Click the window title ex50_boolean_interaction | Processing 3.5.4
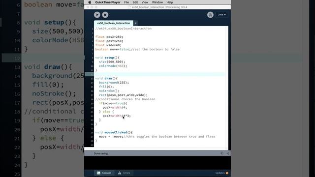Screen dimensions: 315x177 (159, 7)
